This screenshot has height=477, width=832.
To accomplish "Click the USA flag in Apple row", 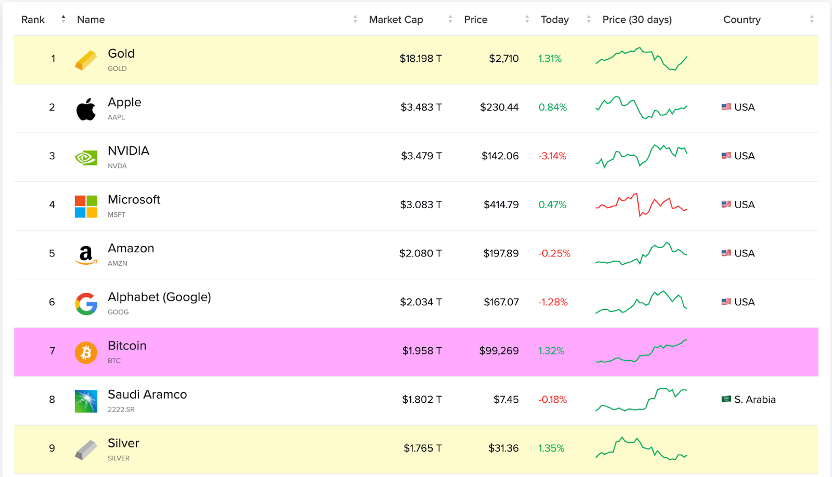I will pos(726,107).
